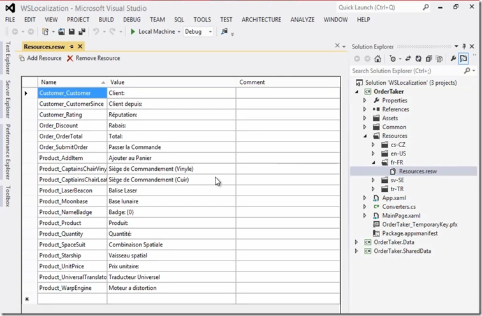Open the BUILD menu
This screenshot has height=316, width=482.
click(106, 20)
